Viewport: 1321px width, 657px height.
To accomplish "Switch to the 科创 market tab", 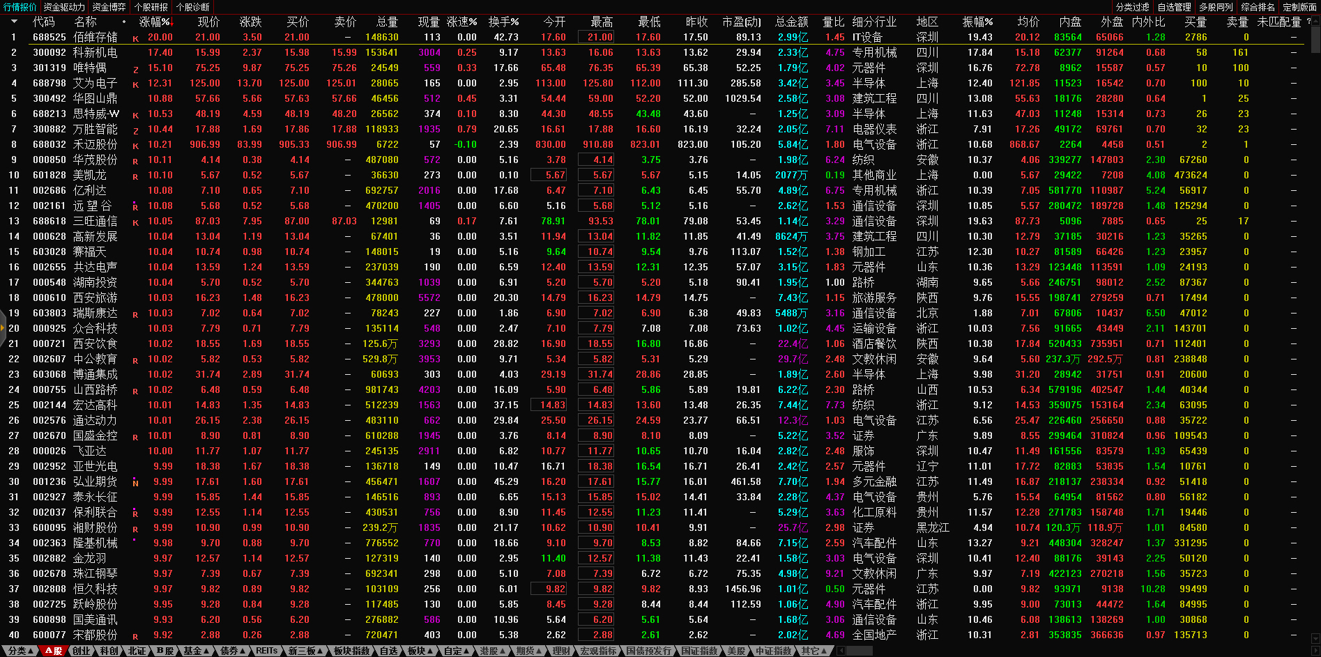I will point(109,651).
